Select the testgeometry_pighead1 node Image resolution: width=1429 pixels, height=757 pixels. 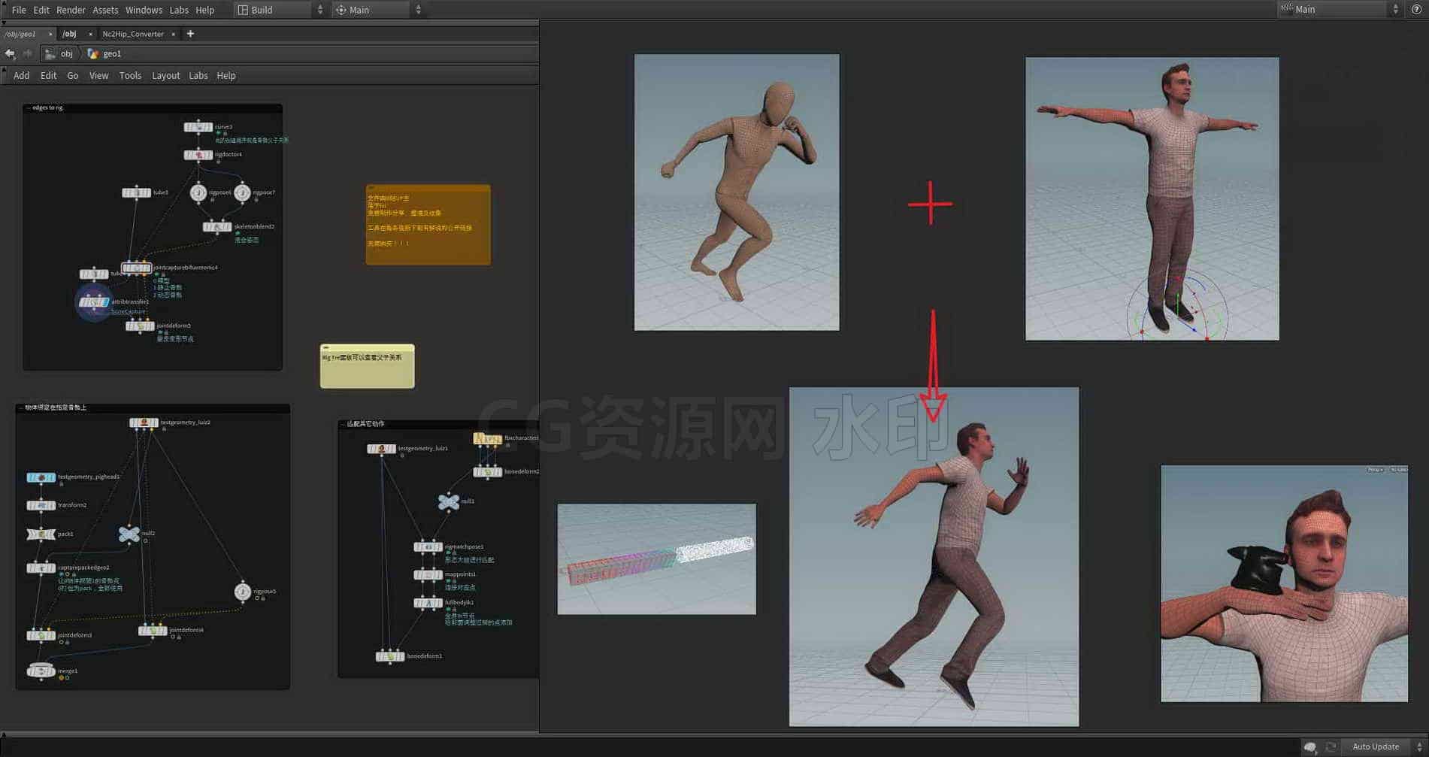pos(41,477)
